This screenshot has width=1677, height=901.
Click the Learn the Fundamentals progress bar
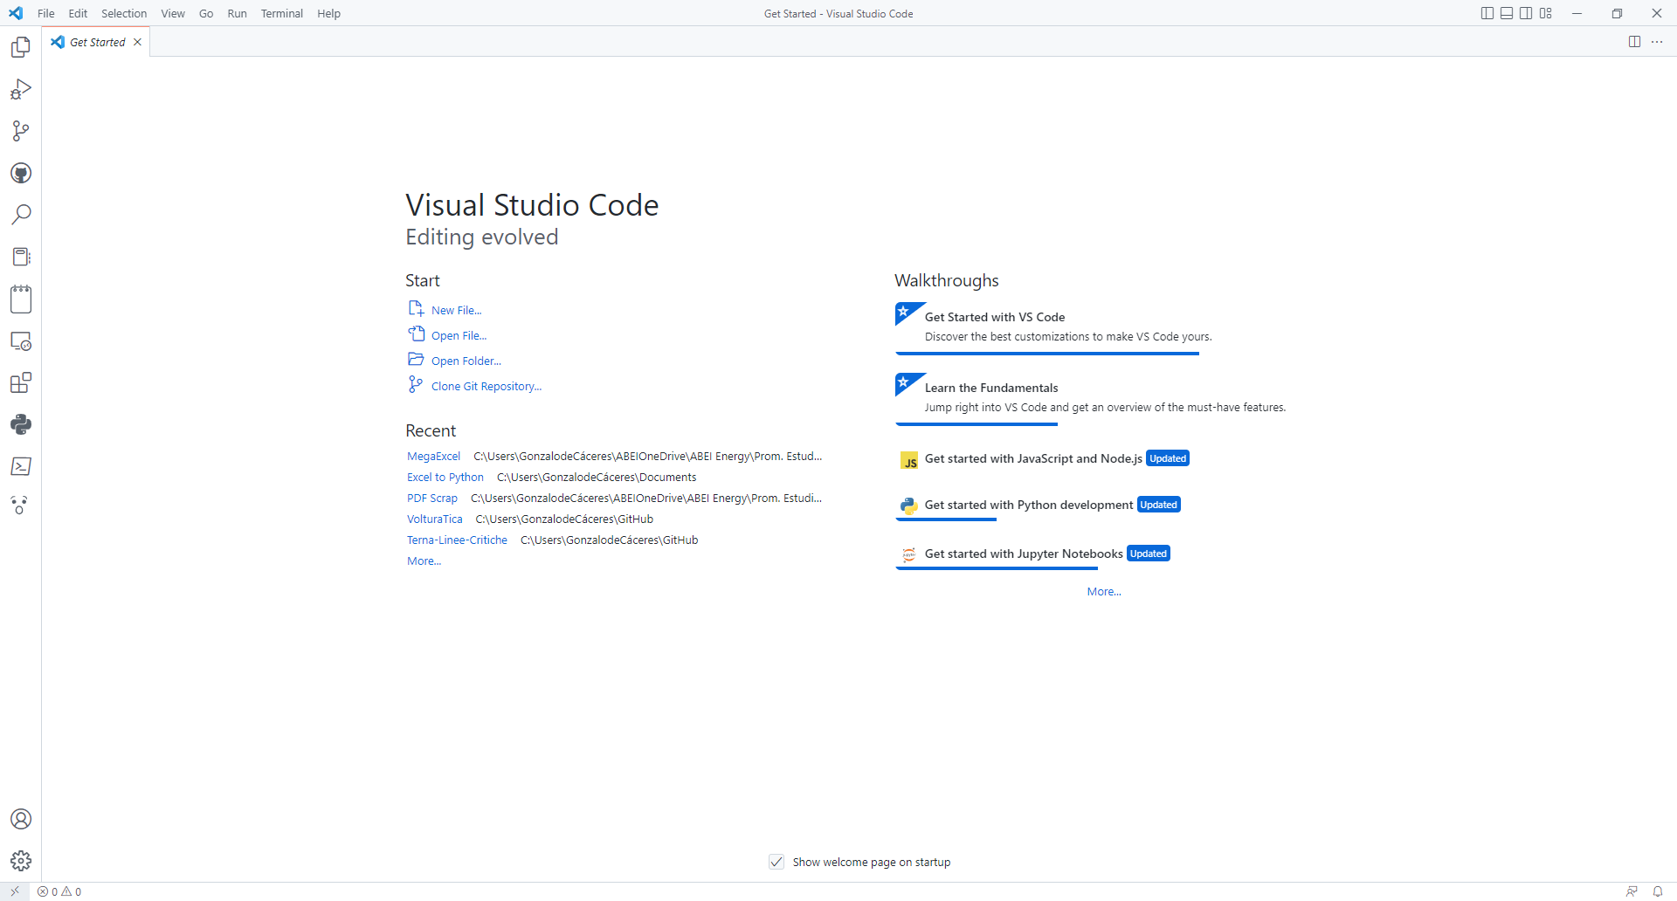coord(977,423)
